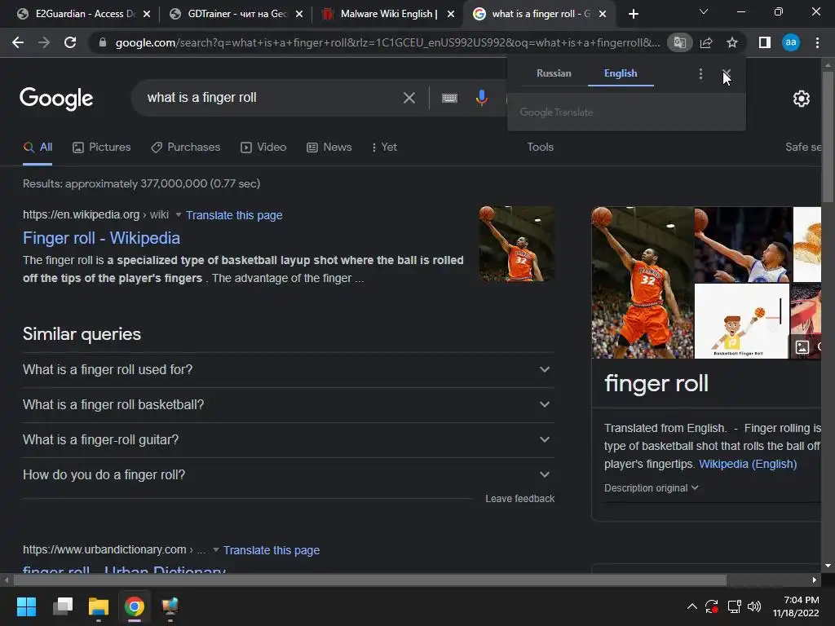The width and height of the screenshot is (835, 626).
Task: Reload the current page
Action: (70, 42)
